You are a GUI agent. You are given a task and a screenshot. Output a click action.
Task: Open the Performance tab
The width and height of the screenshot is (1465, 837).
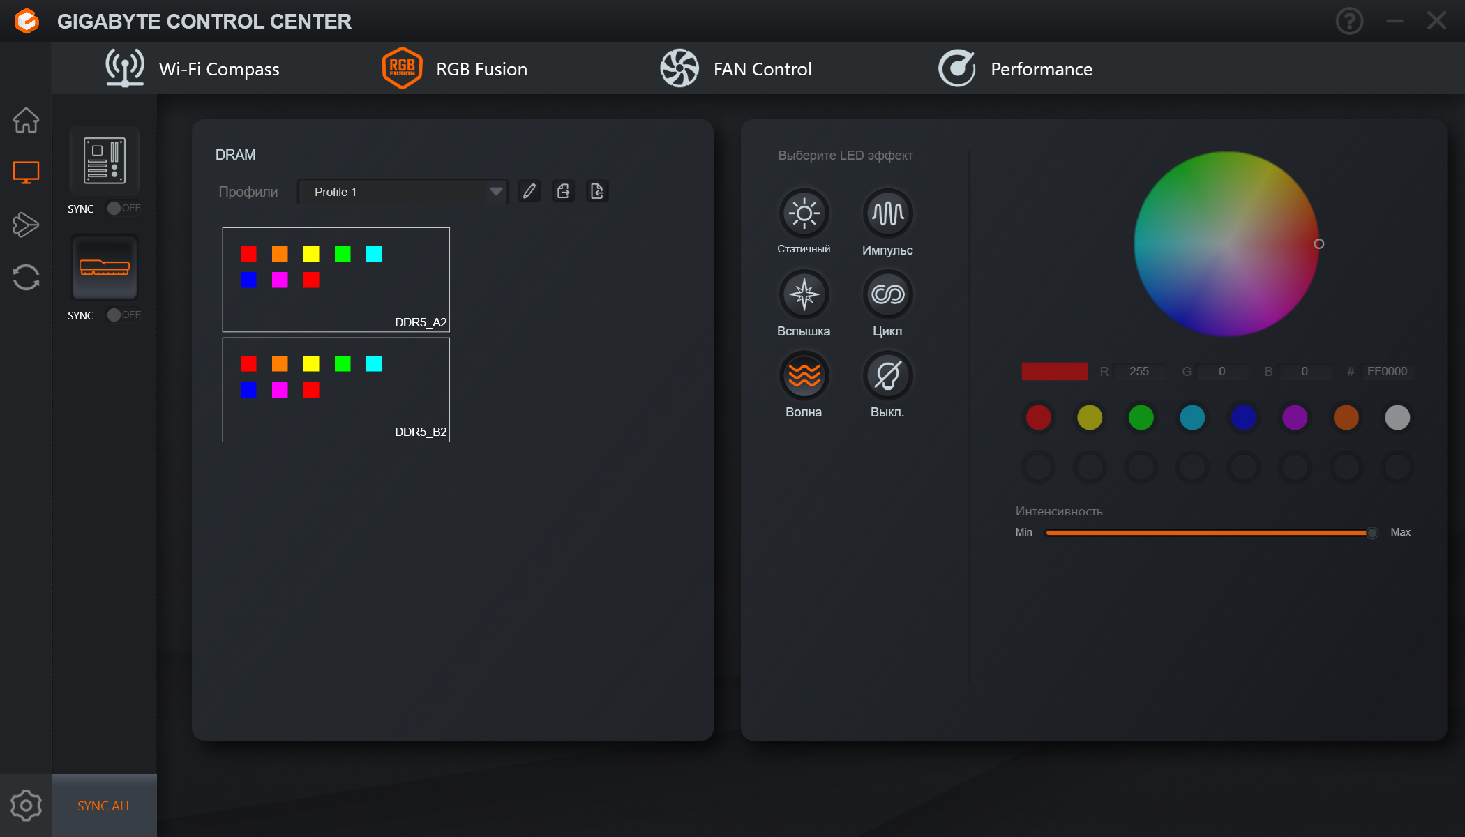tap(1015, 68)
